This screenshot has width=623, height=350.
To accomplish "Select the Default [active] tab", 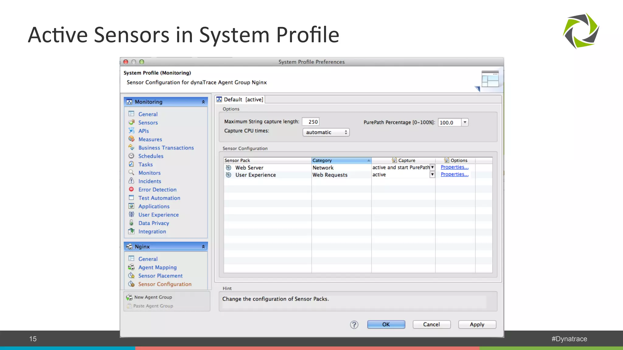I will (240, 100).
